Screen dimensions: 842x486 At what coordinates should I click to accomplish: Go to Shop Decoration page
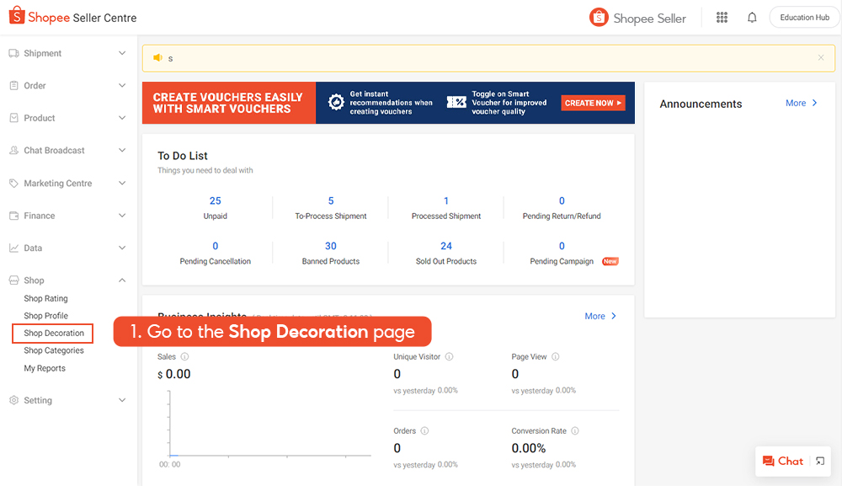[54, 333]
